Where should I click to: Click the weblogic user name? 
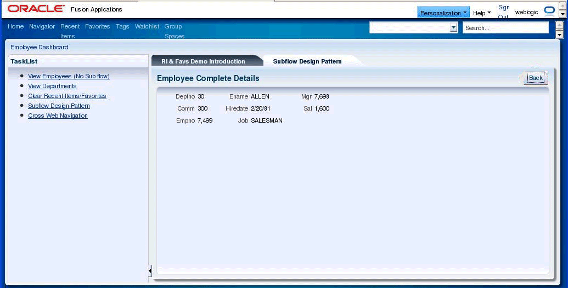(526, 12)
